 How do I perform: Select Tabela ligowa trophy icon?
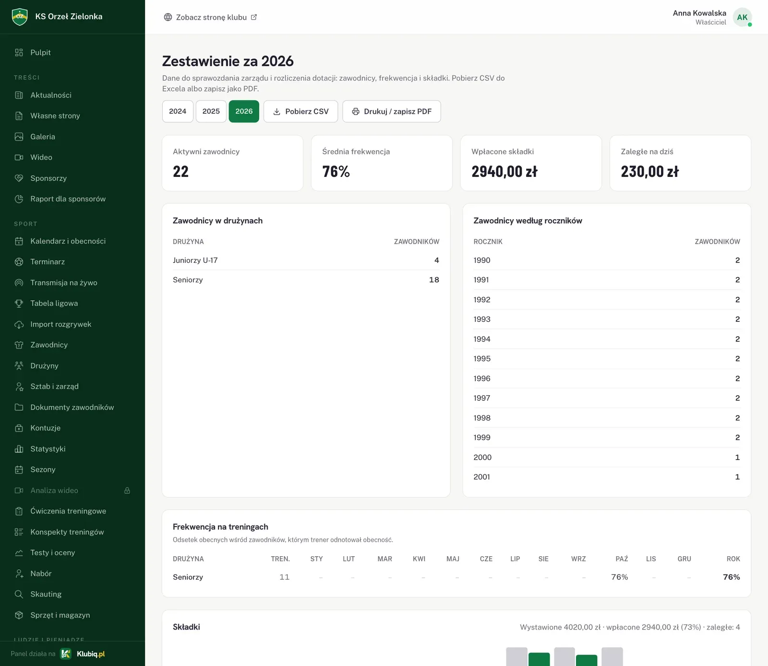coord(19,304)
